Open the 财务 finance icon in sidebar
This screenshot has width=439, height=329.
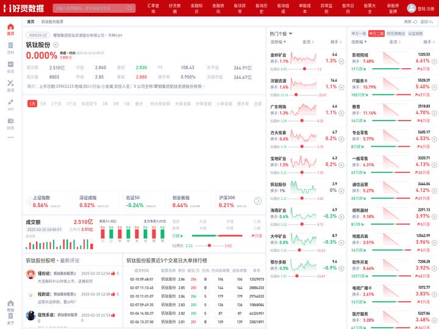tap(10, 124)
